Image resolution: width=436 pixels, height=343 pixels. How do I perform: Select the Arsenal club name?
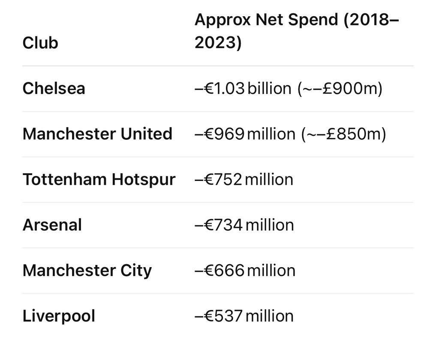[52, 225]
